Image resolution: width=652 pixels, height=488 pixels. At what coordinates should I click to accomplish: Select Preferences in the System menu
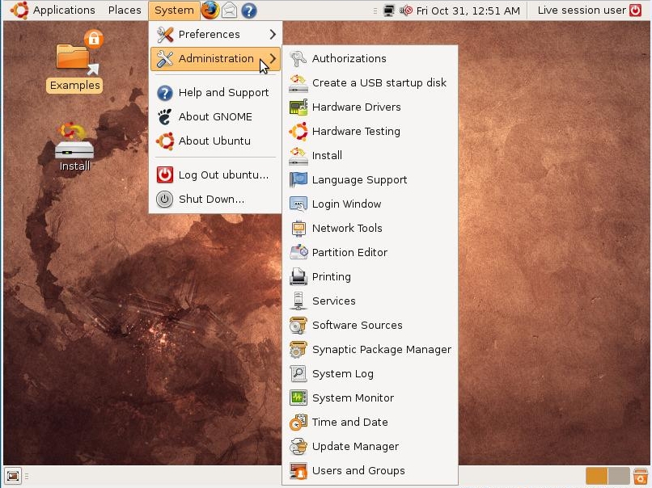pyautogui.click(x=215, y=34)
